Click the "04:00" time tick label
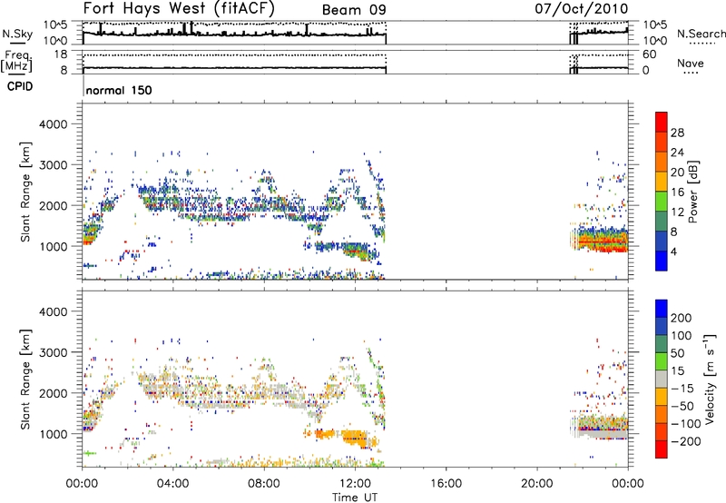The image size is (726, 503). pyautogui.click(x=173, y=484)
